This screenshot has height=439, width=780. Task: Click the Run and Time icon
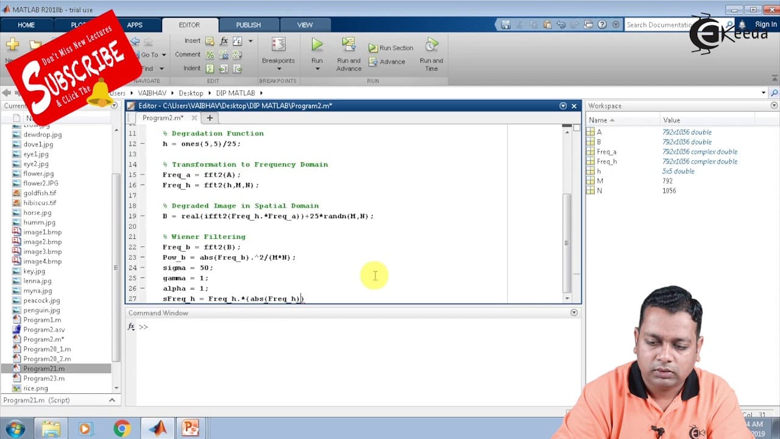[431, 45]
